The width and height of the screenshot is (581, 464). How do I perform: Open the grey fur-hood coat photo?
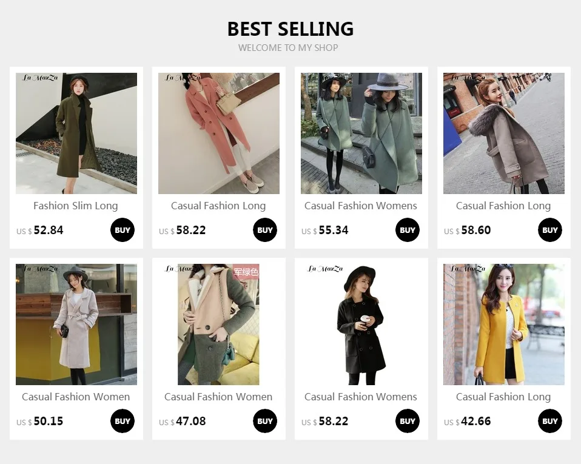point(504,133)
